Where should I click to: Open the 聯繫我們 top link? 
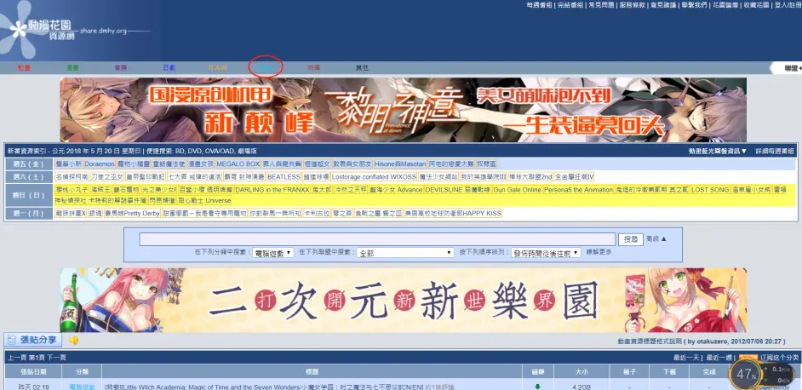(x=694, y=4)
